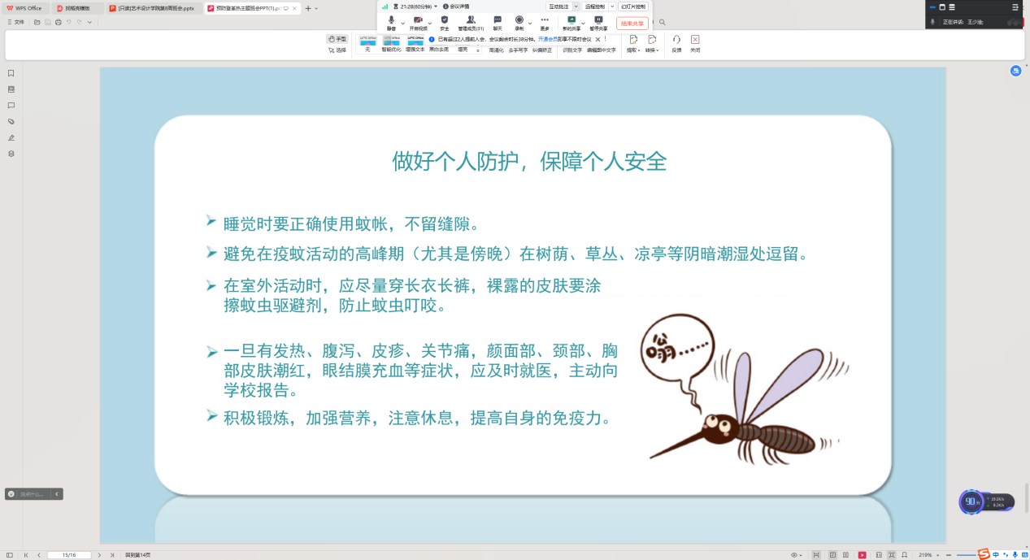Click the bookmark icon in left sidebar

click(11, 73)
